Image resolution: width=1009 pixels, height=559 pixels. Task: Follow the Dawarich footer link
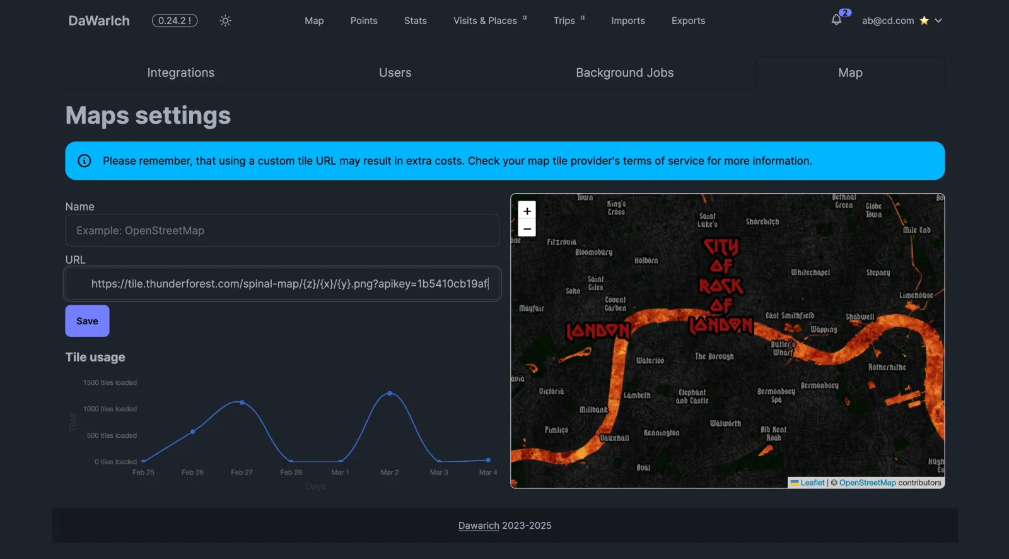click(x=479, y=526)
